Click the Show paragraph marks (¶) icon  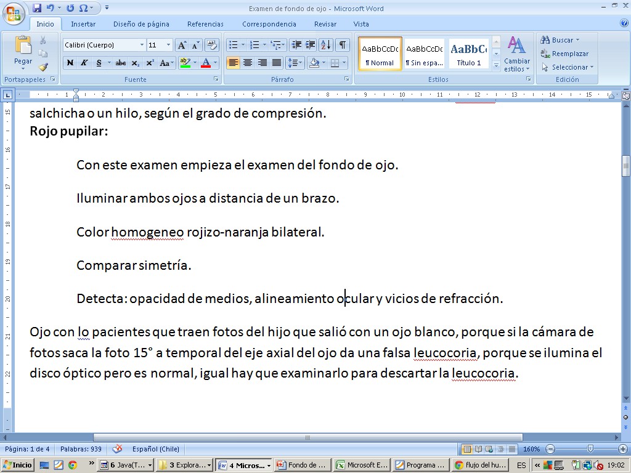(342, 45)
